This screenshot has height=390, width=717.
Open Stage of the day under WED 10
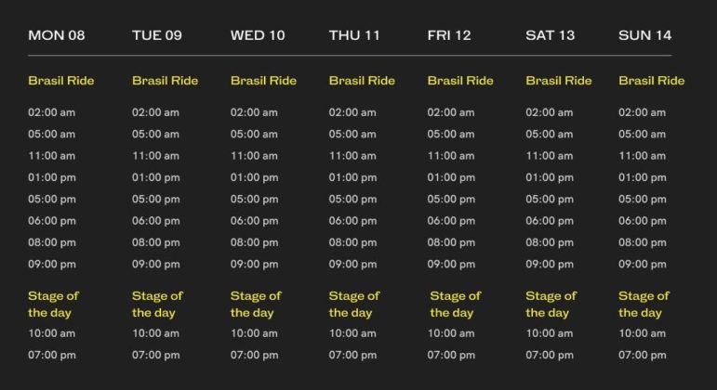point(256,305)
